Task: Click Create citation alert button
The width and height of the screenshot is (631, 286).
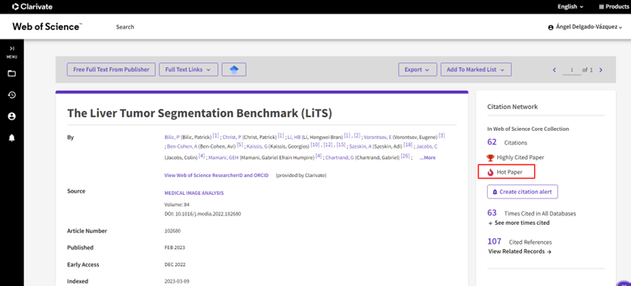Action: pyautogui.click(x=522, y=192)
